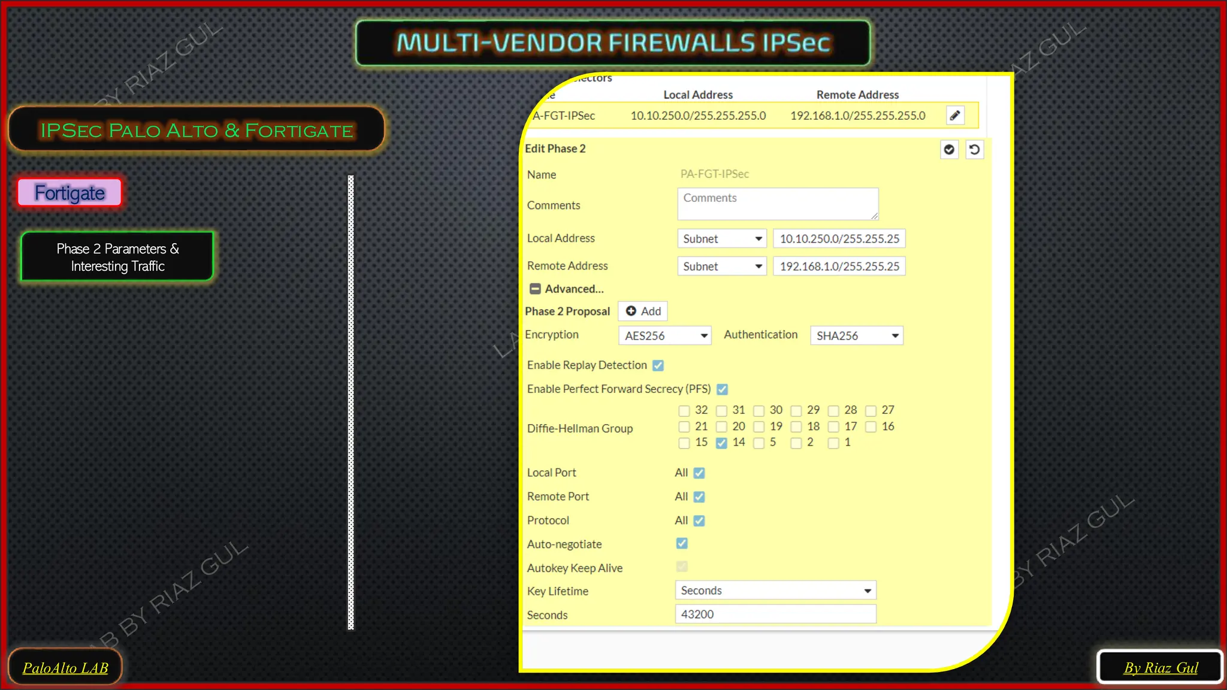
Task: Toggle Enable Replay Detection checkbox
Action: pos(658,365)
